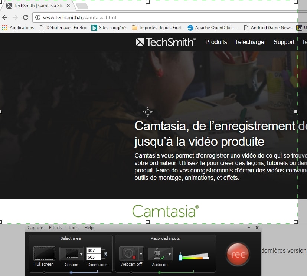Viewport: 307px width, 276px height.
Task: Open the Help menu
Action: (x=89, y=228)
